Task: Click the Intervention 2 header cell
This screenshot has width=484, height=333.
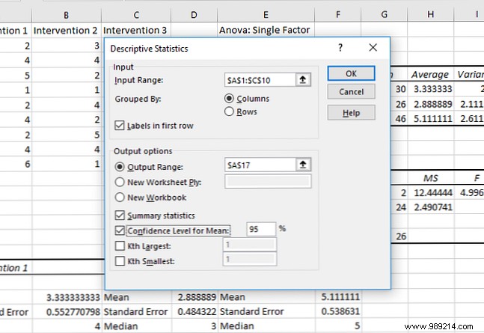Action: point(67,30)
